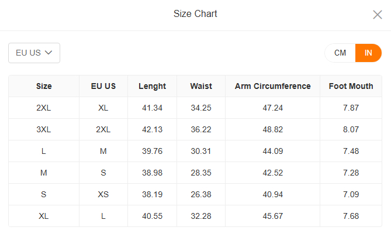
Task: Click the Size Chart title text
Action: (195, 13)
